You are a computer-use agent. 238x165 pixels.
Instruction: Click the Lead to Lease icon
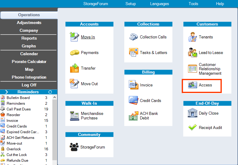[193, 52]
